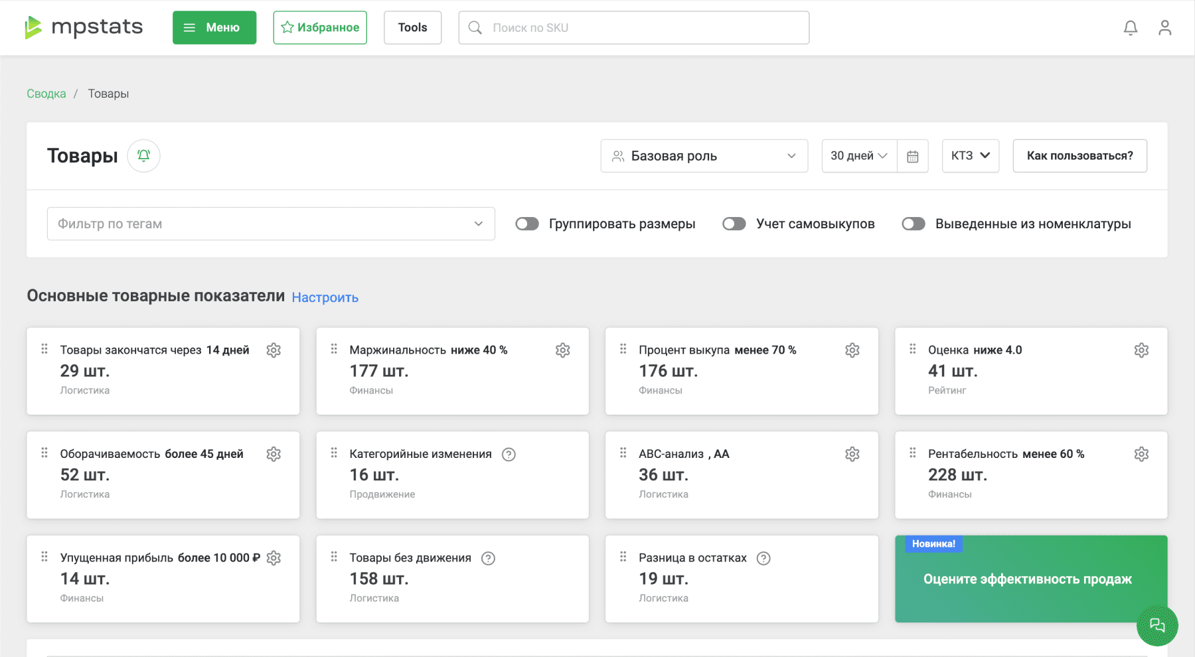The height and width of the screenshot is (657, 1195).
Task: Open the КТЗ dropdown
Action: pos(971,156)
